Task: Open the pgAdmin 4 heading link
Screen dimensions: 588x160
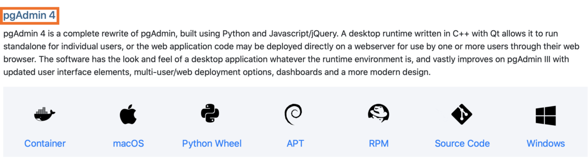Action: [x=29, y=16]
